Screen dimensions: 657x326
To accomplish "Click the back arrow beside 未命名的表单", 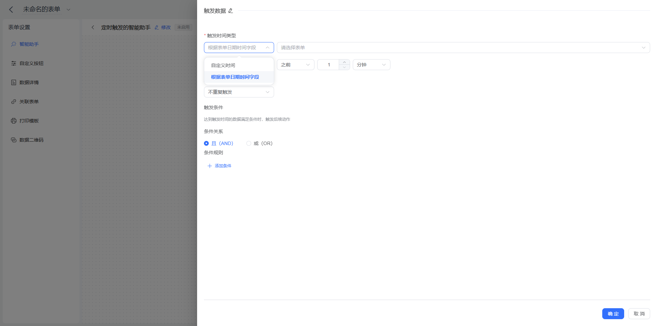I will (x=11, y=10).
